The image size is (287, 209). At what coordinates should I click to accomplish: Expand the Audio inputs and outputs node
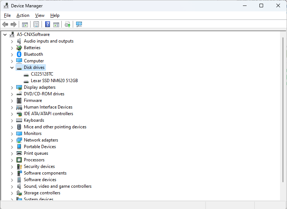pyautogui.click(x=12, y=41)
